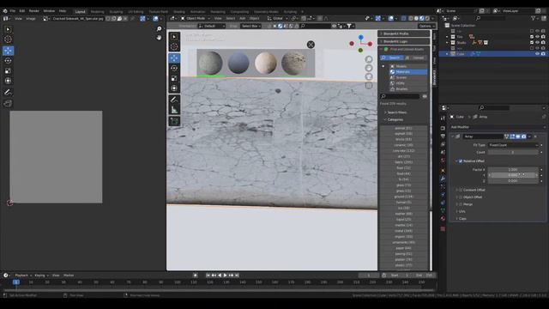The image size is (549, 309).
Task: Toggle visibility eye for the Cube object
Action: coord(538,54)
